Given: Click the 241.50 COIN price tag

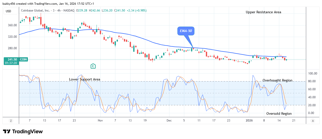Looking at the screenshot, I should pos(16,59).
